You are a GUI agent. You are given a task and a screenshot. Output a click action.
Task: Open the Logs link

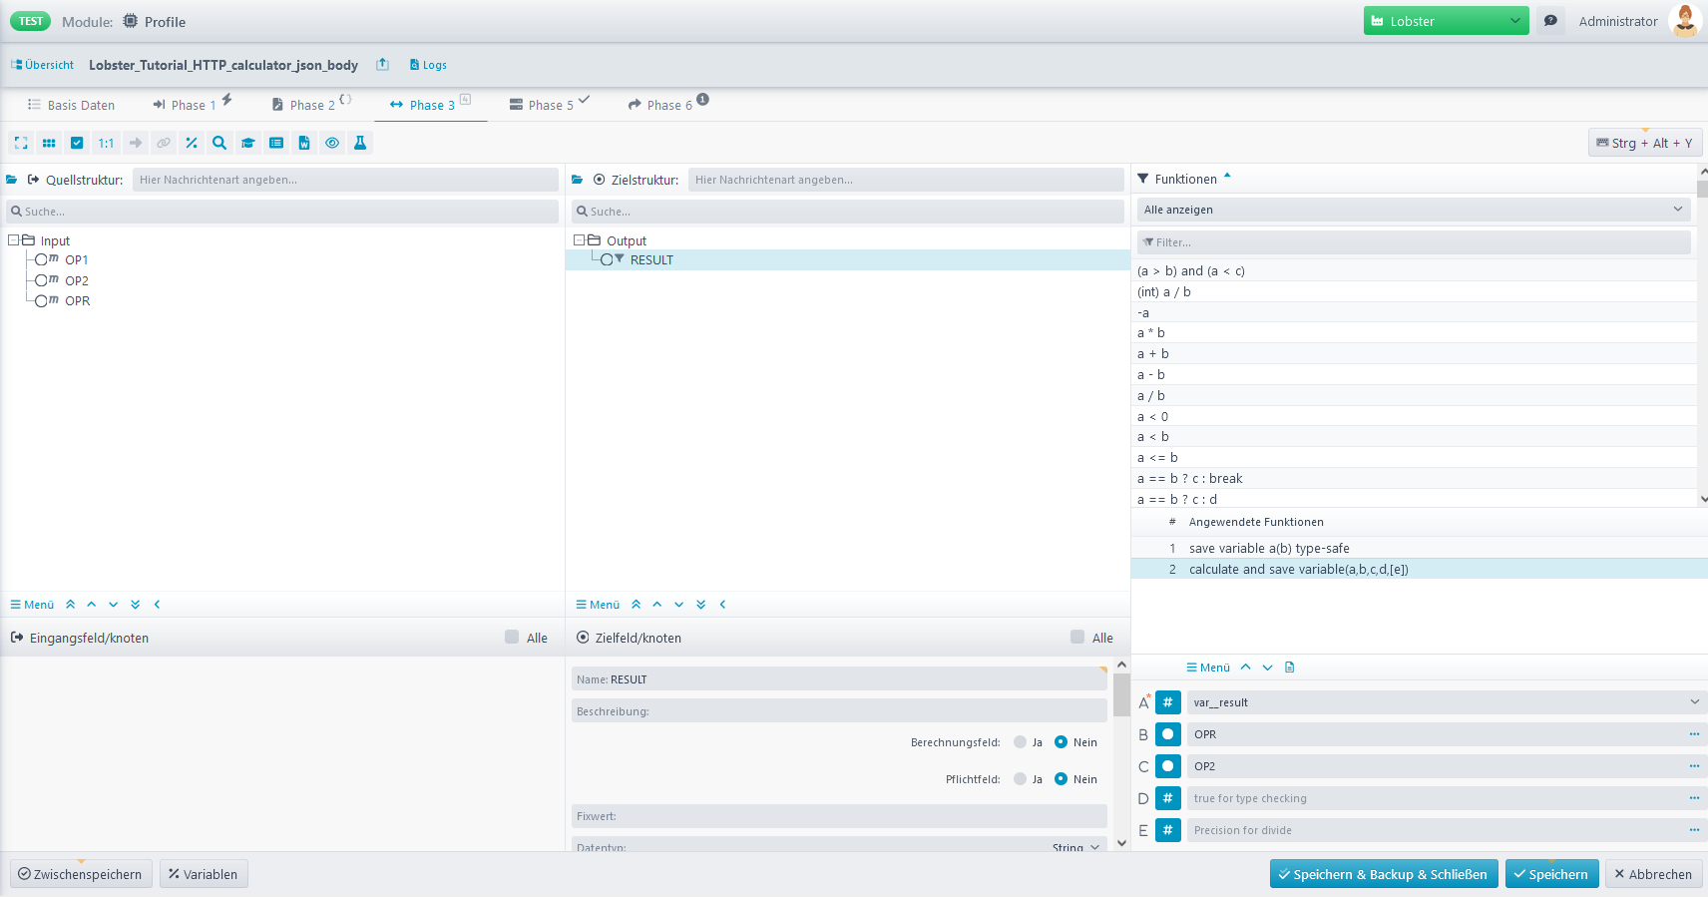tap(428, 65)
